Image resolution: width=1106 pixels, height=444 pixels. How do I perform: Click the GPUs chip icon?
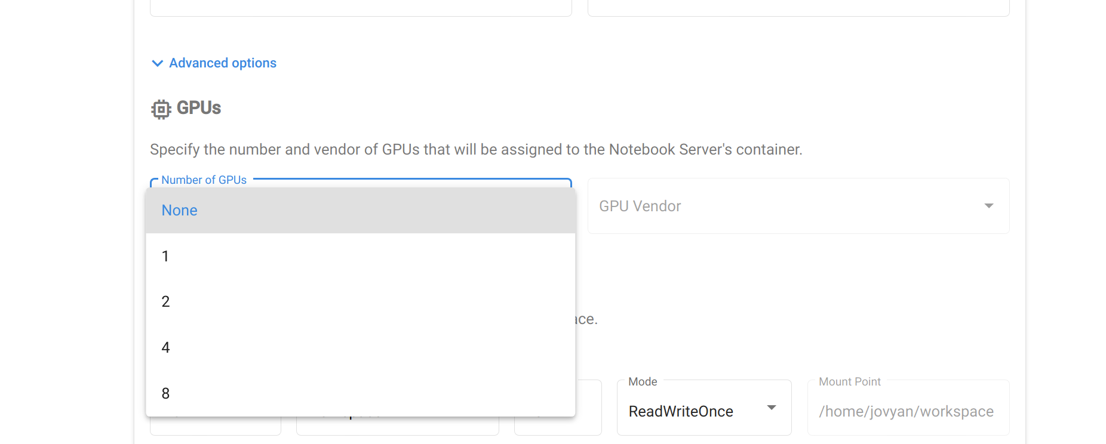160,108
